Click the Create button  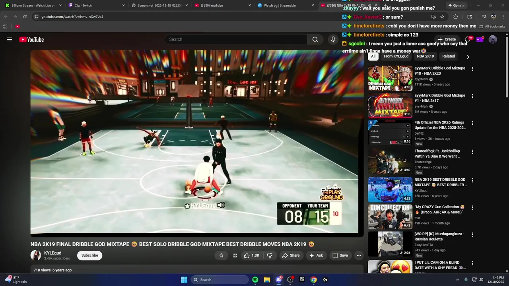pyautogui.click(x=447, y=39)
